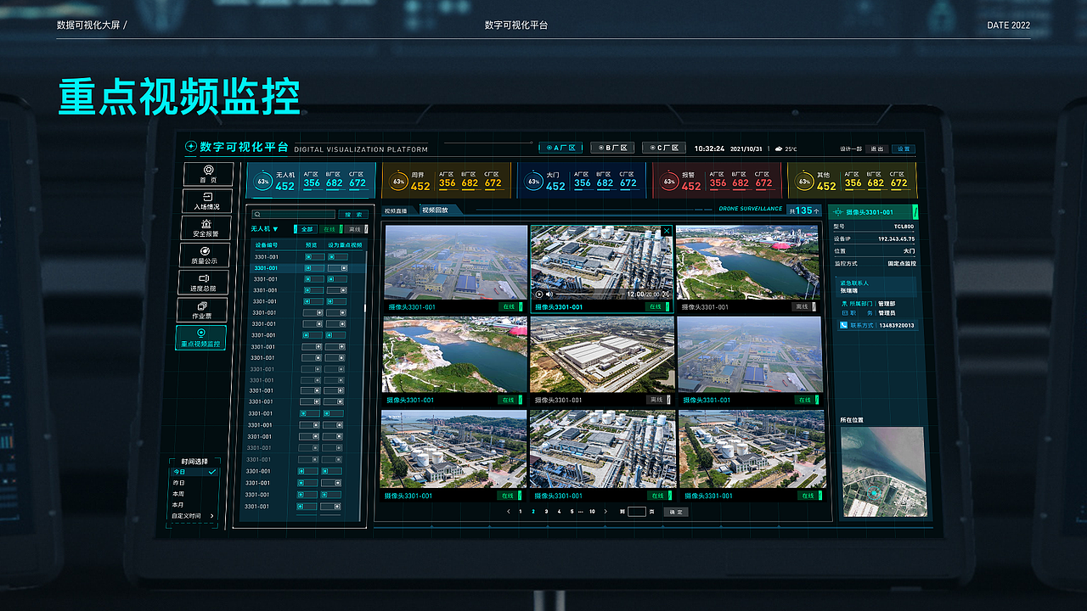Open page 1 in pagination
Viewport: 1087px width, 611px height.
tap(521, 512)
